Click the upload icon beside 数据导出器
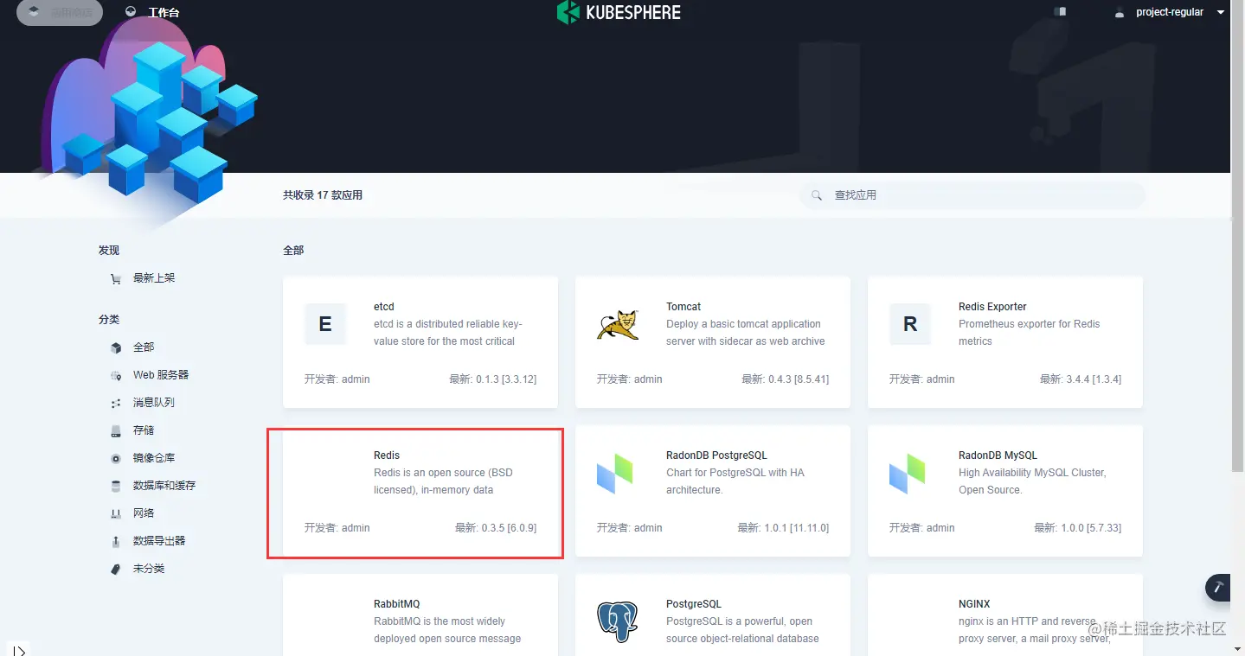This screenshot has width=1245, height=656. coord(116,541)
